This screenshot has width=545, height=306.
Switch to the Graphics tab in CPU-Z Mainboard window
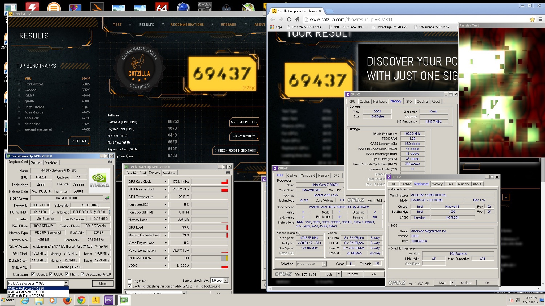[464, 184]
